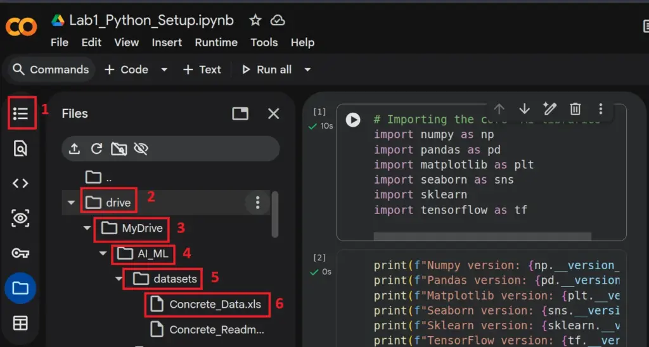The image size is (649, 347).
Task: Run cell 1 with the play button
Action: [353, 120]
